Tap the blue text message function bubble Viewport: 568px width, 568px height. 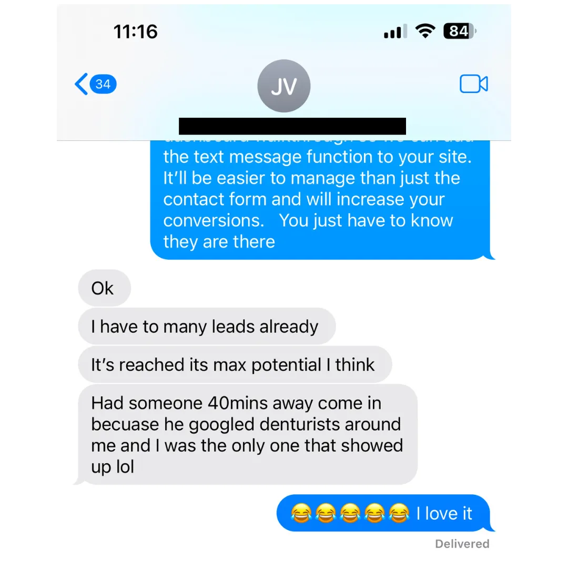click(x=322, y=200)
